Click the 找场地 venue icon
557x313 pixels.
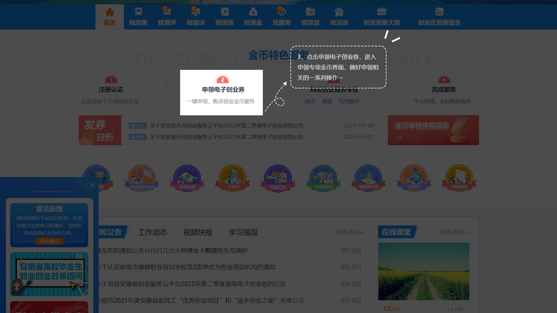224,12
